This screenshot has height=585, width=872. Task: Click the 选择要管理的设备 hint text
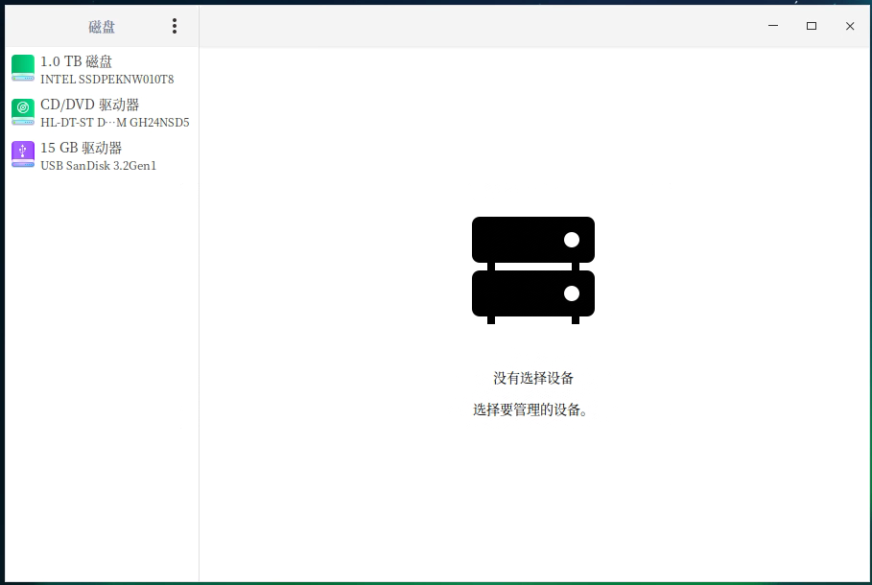[530, 409]
